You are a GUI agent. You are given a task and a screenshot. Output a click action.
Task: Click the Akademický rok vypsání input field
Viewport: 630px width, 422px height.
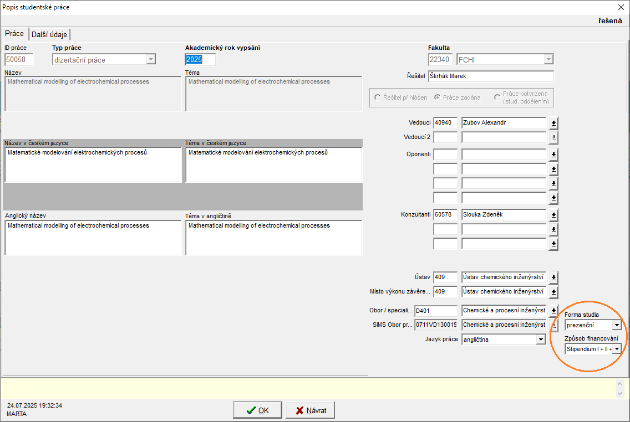tap(200, 60)
